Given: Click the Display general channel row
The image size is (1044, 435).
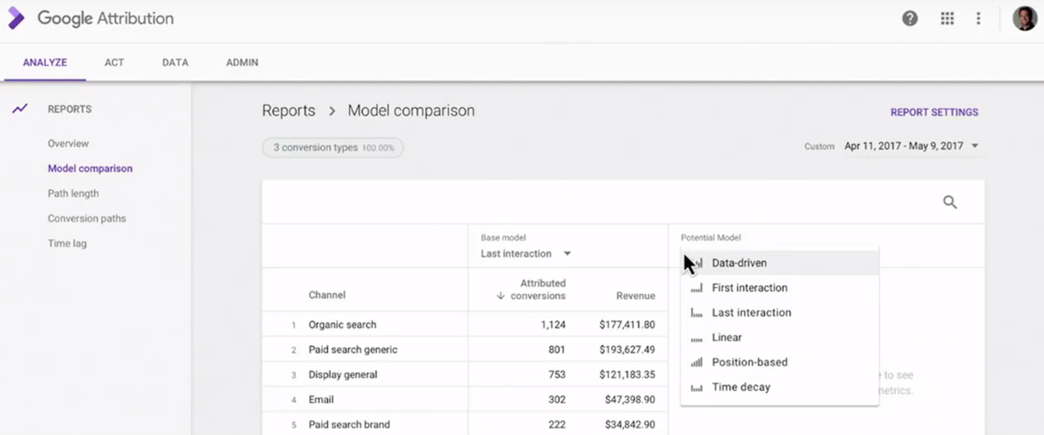Looking at the screenshot, I should pos(342,375).
